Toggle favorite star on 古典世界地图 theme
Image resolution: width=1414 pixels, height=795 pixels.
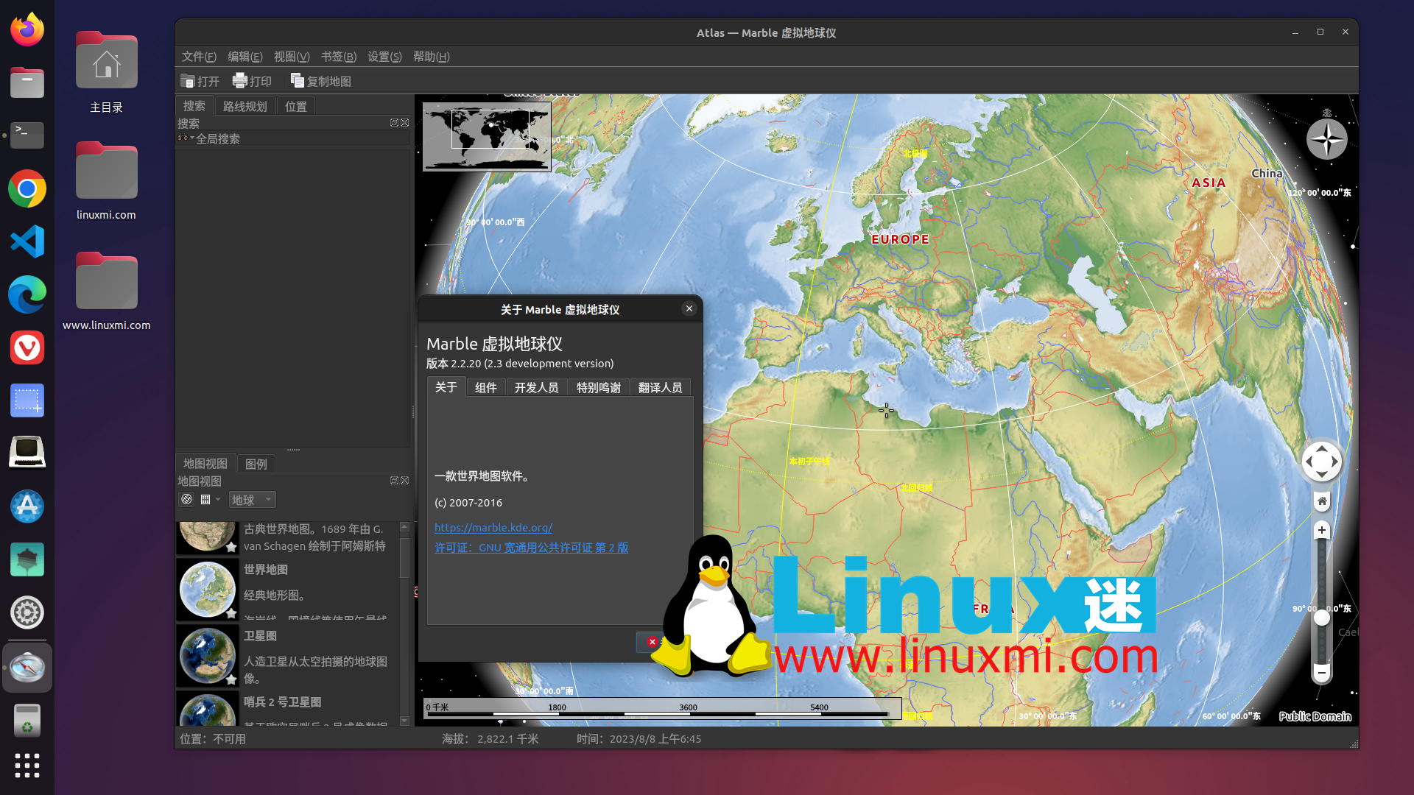pos(231,547)
